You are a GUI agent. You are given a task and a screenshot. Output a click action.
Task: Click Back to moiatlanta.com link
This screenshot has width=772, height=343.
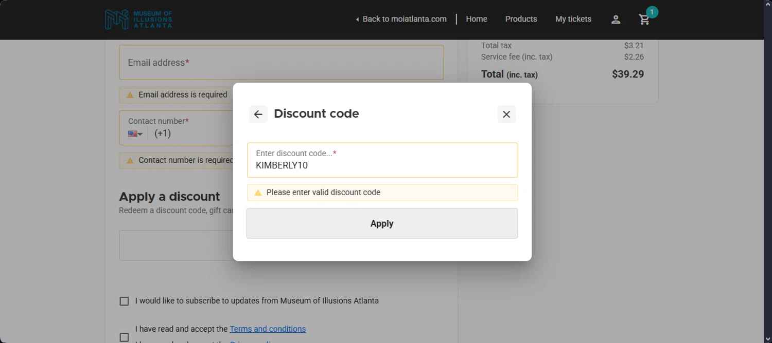tap(401, 19)
